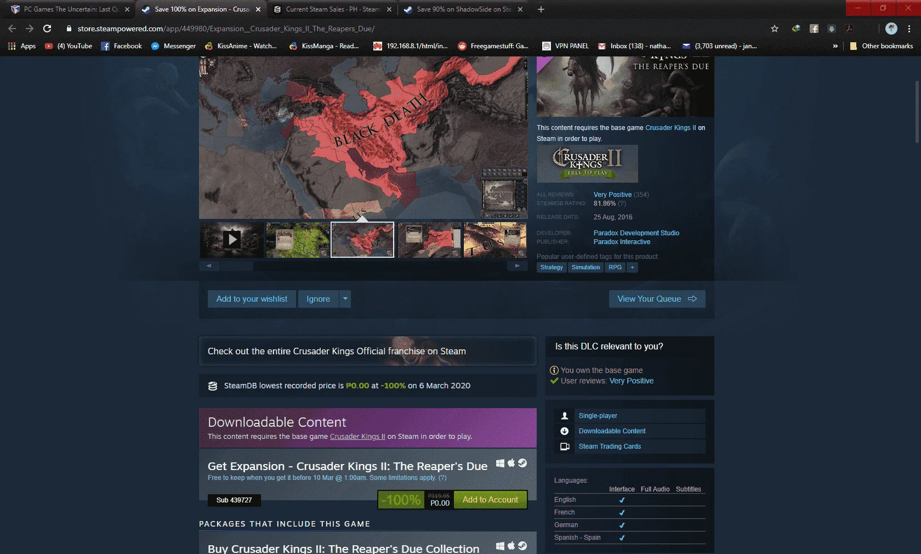This screenshot has height=554, width=921.
Task: Browse the Strategy tag
Action: point(552,268)
